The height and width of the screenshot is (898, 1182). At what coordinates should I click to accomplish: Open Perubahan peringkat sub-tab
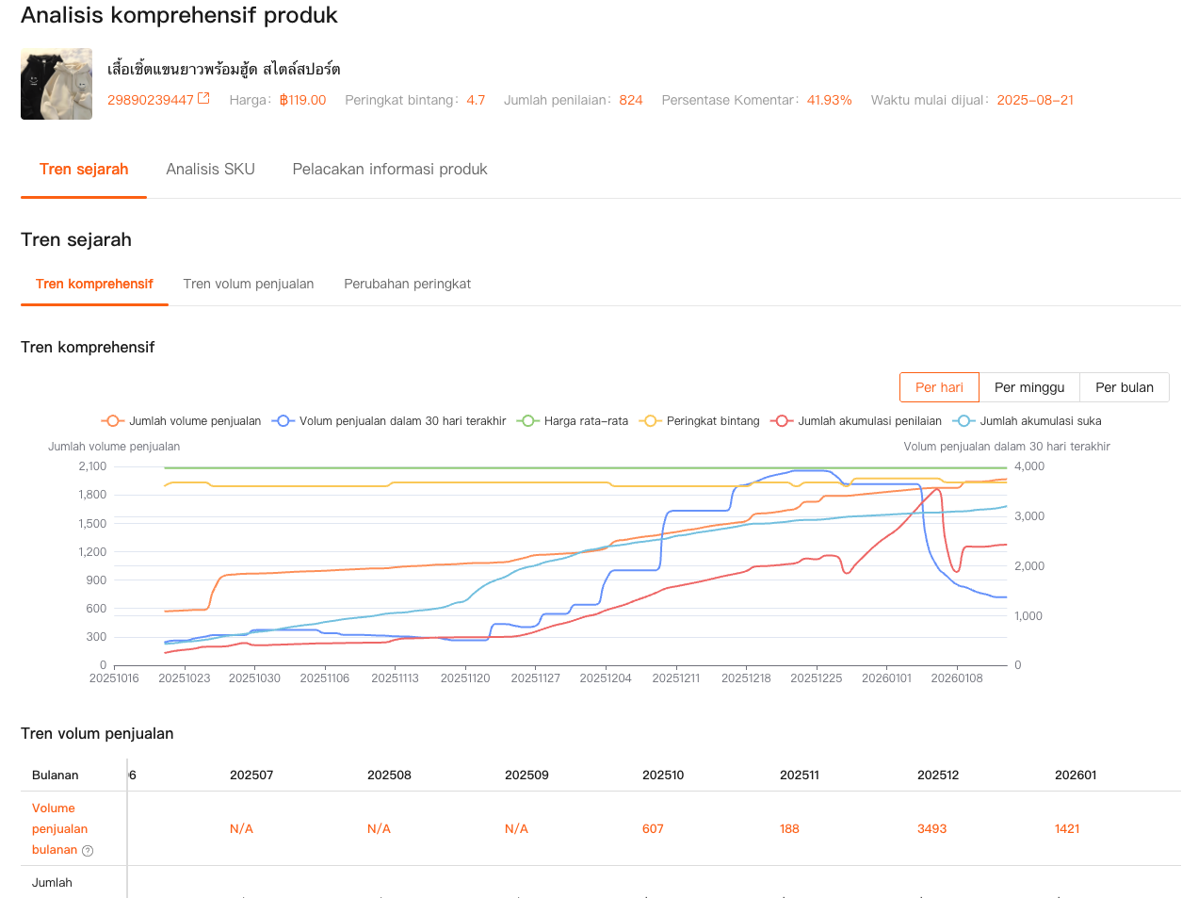tap(407, 284)
